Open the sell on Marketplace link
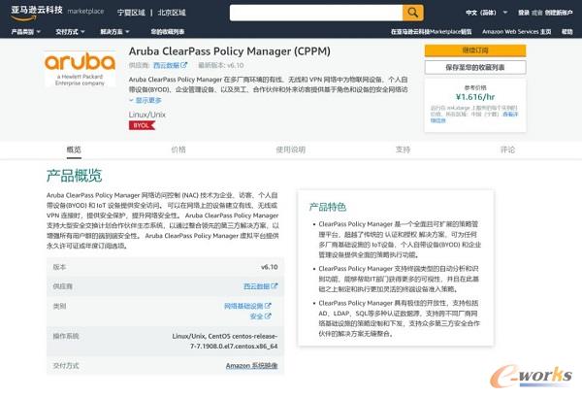The width and height of the screenshot is (582, 398). 431,32
